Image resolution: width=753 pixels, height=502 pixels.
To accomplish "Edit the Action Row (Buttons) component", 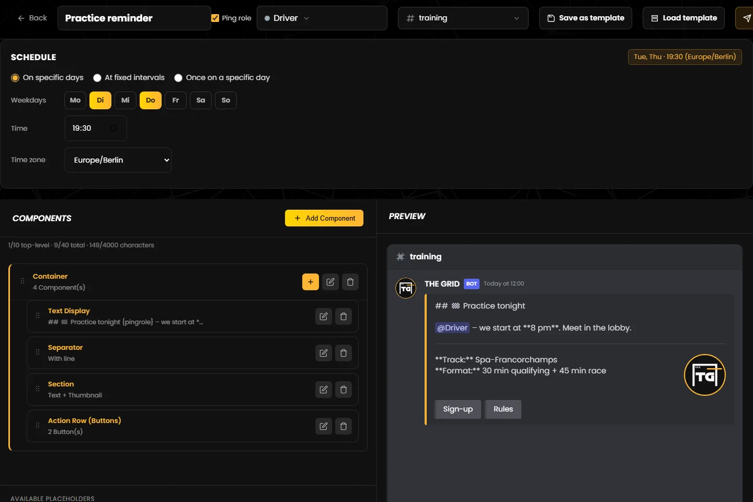I will pyautogui.click(x=324, y=426).
